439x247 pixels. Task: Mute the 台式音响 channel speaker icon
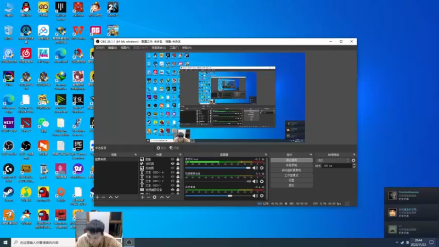[255, 196]
